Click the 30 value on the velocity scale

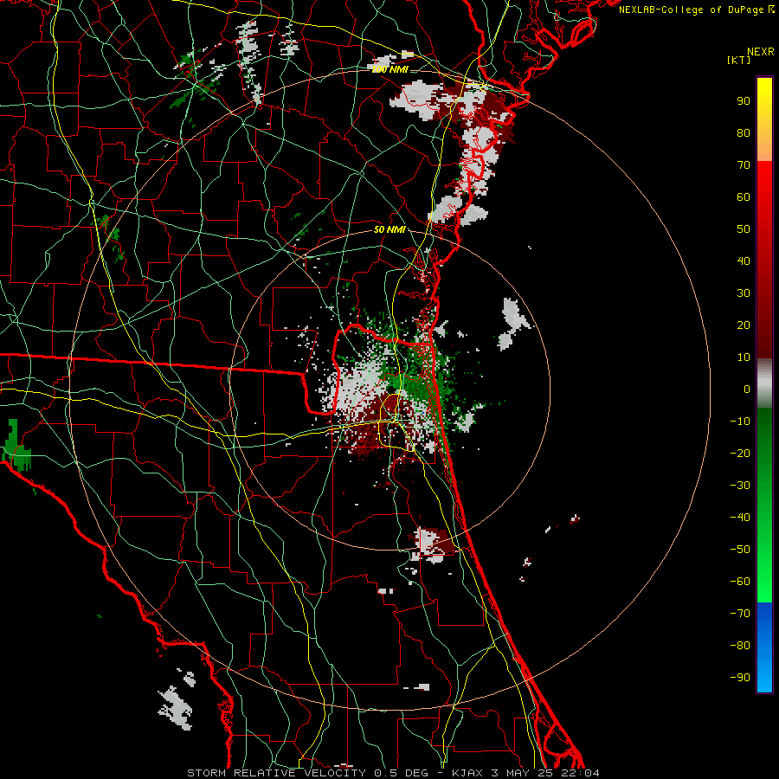(x=744, y=293)
